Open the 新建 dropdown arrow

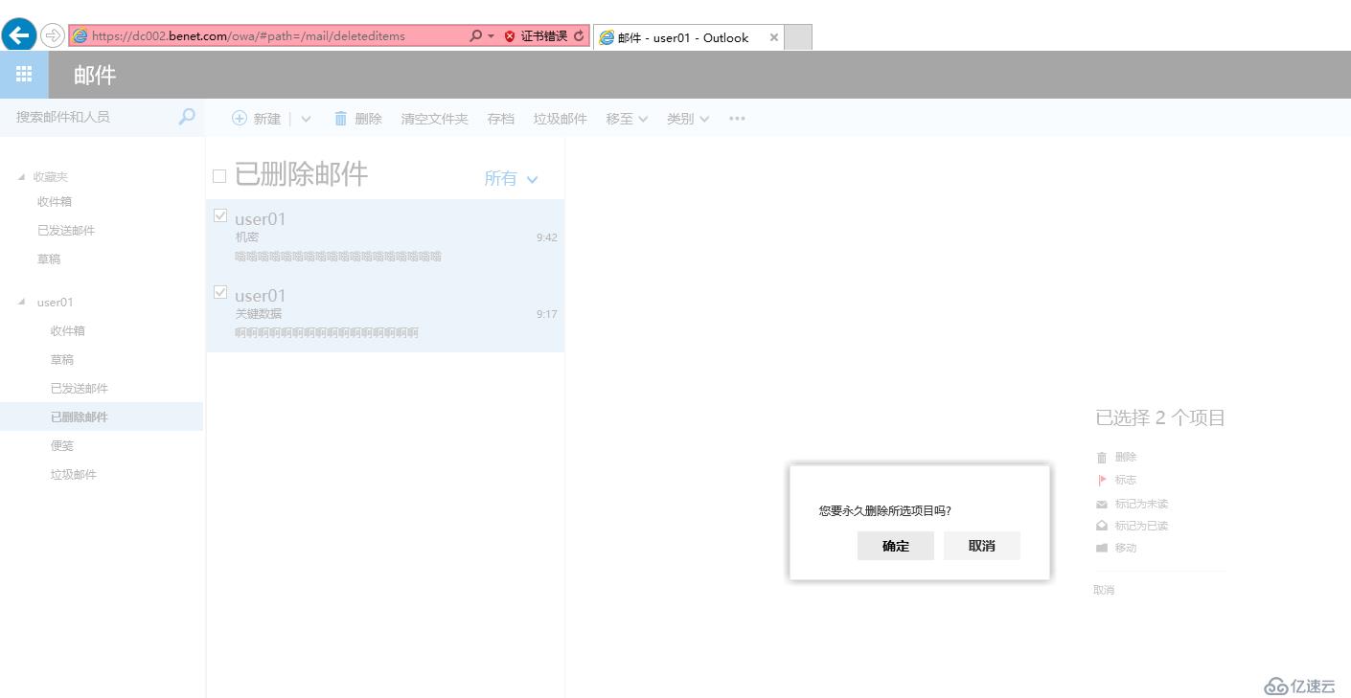[x=306, y=119]
